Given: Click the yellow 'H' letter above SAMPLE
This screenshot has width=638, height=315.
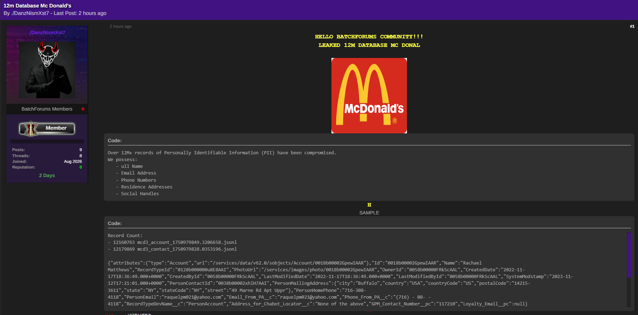Looking at the screenshot, I should click(x=369, y=205).
